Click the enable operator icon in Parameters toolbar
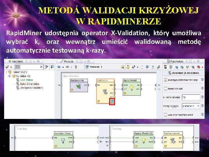209x157 pixels. [x=176, y=67]
